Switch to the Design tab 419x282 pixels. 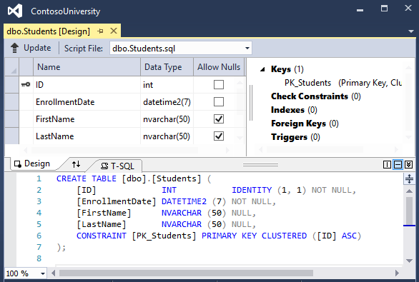[32, 163]
